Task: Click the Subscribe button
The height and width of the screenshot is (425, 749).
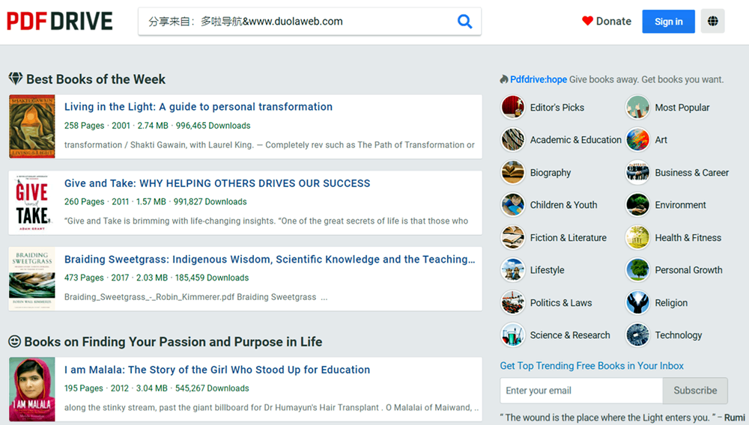Action: pyautogui.click(x=695, y=390)
